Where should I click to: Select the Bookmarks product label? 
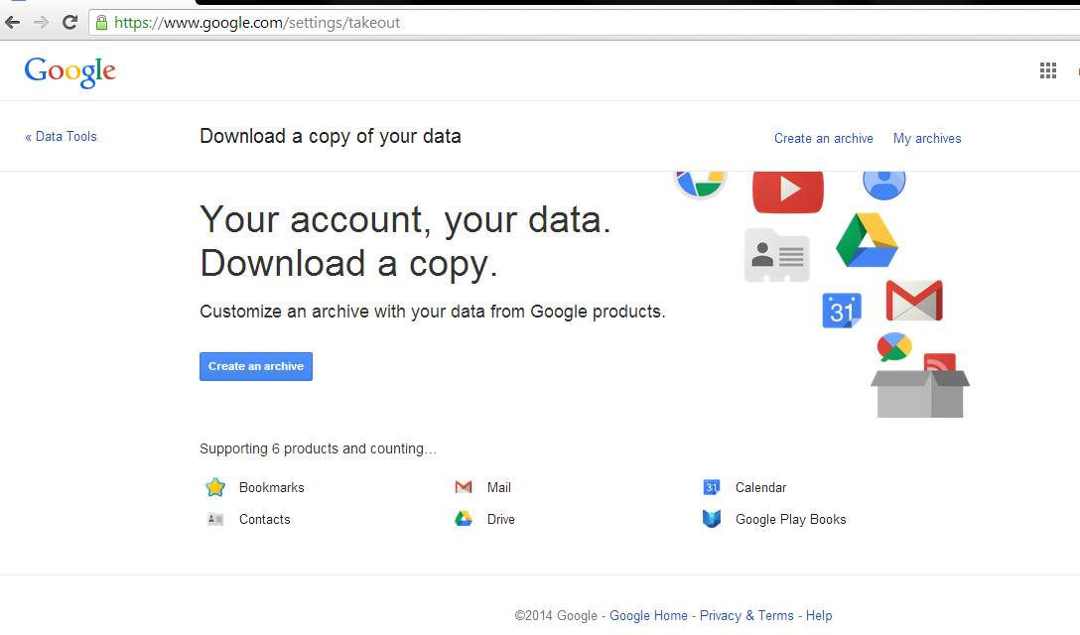click(271, 487)
